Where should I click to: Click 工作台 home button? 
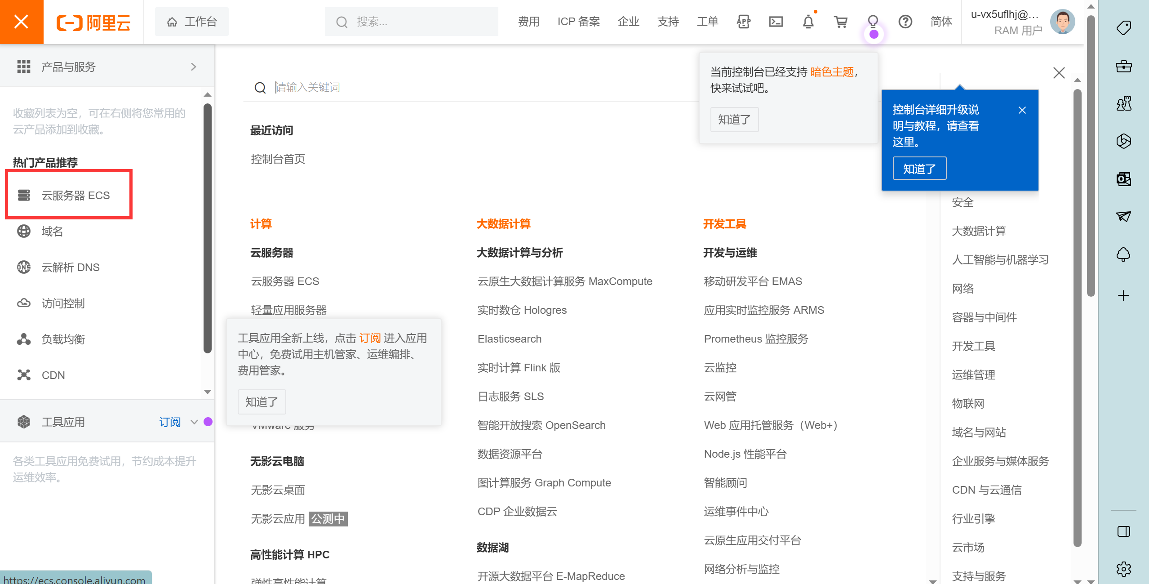pos(192,22)
